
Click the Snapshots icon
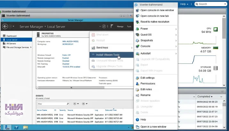coord(137,40)
